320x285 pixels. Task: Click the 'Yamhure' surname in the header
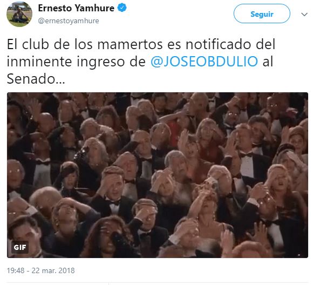pyautogui.click(x=94, y=8)
